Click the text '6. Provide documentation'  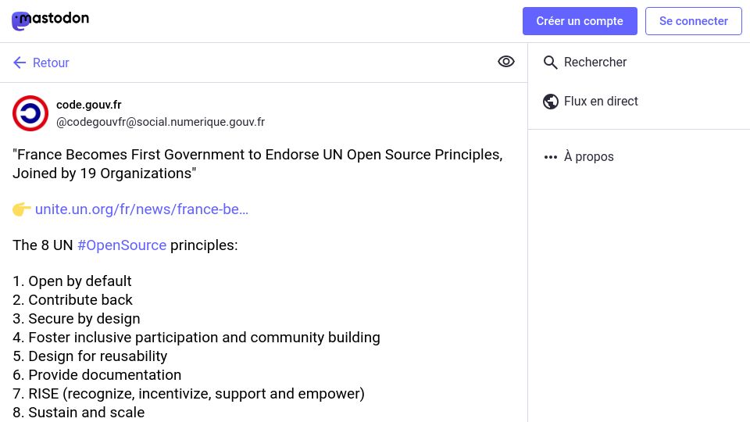(97, 374)
